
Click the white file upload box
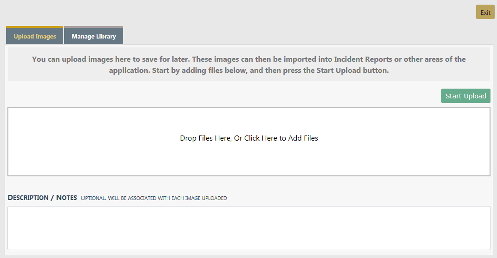pos(248,158)
